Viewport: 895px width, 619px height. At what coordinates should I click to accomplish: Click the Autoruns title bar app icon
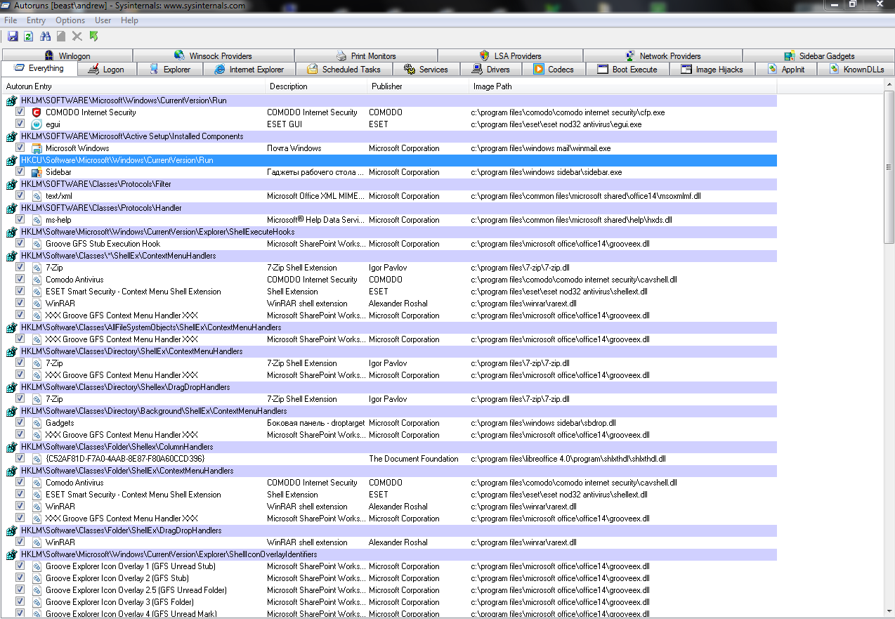[x=6, y=6]
